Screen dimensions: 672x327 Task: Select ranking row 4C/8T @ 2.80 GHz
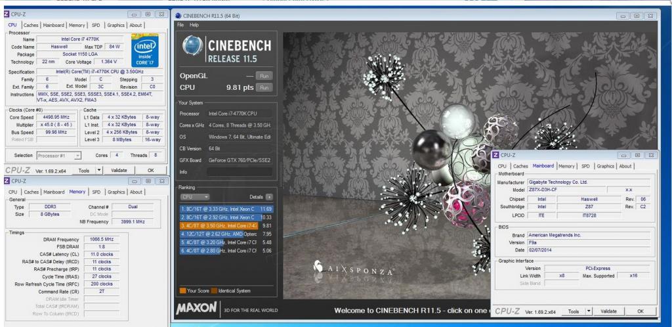226,251
